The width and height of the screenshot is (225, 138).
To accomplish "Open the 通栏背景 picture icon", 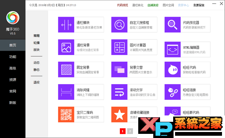I will (x=66, y=47).
